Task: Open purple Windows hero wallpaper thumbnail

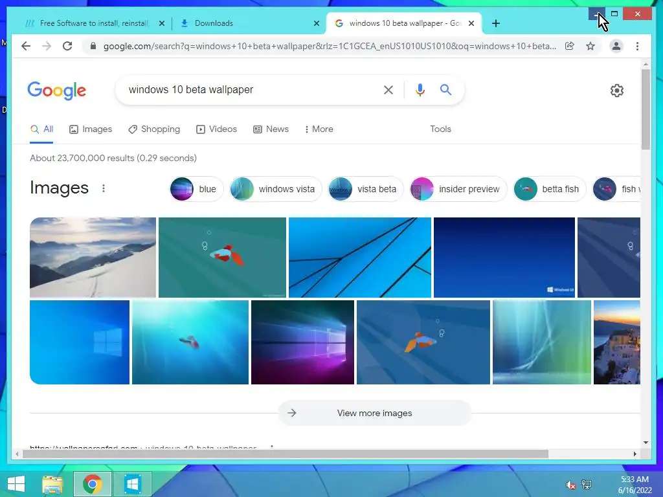Action: 303,342
